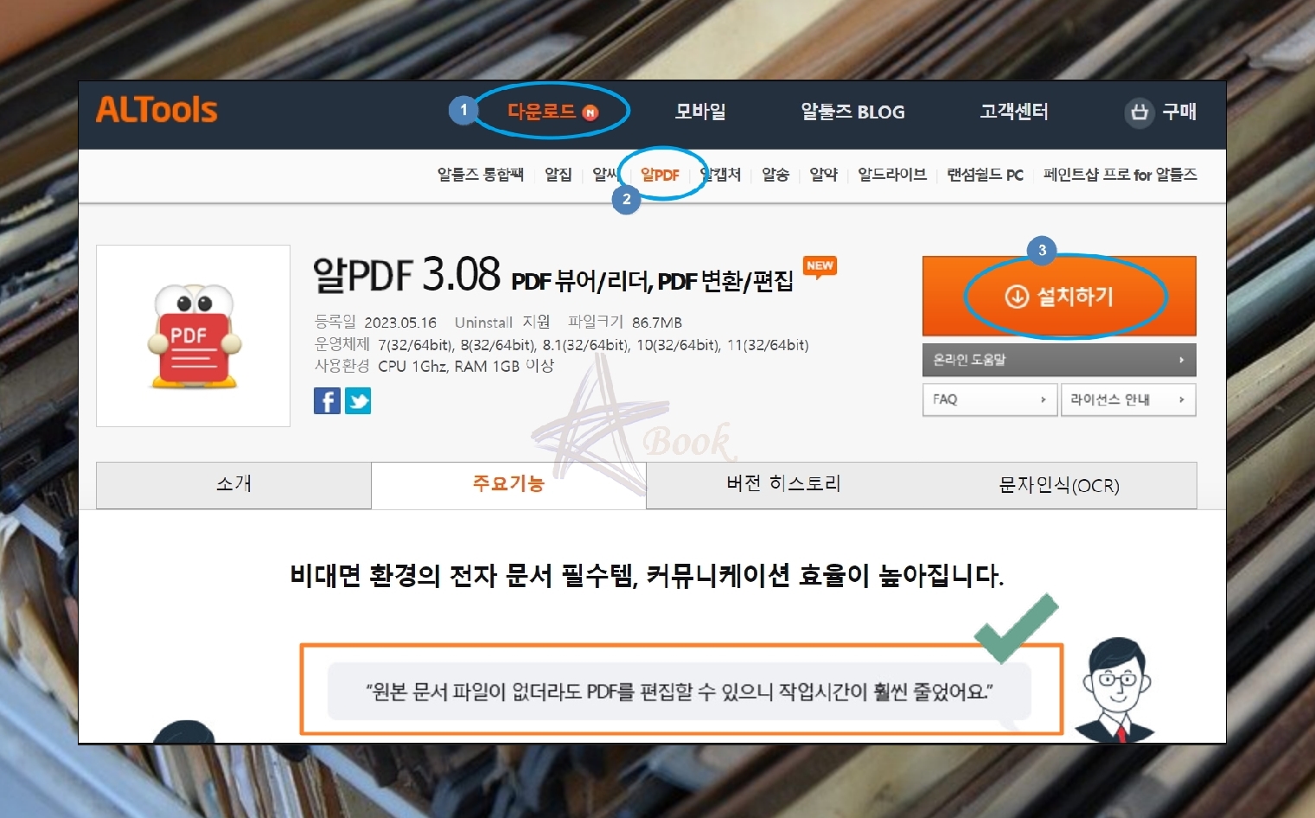Image resolution: width=1315 pixels, height=818 pixels.
Task: Click the NEW badge by the title
Action: [x=820, y=266]
